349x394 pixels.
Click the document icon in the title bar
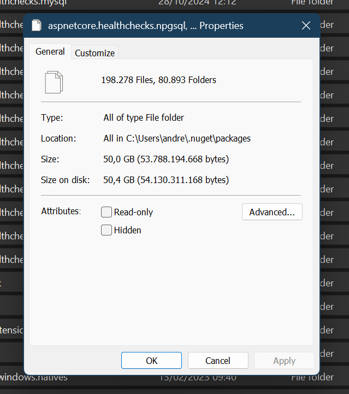click(x=37, y=26)
